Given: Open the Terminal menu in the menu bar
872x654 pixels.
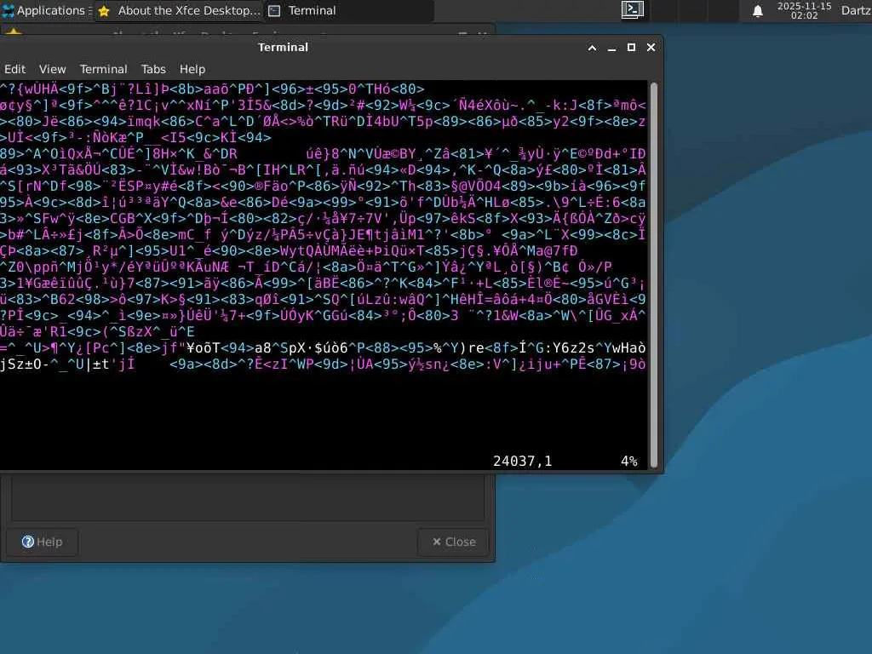Looking at the screenshot, I should [103, 69].
